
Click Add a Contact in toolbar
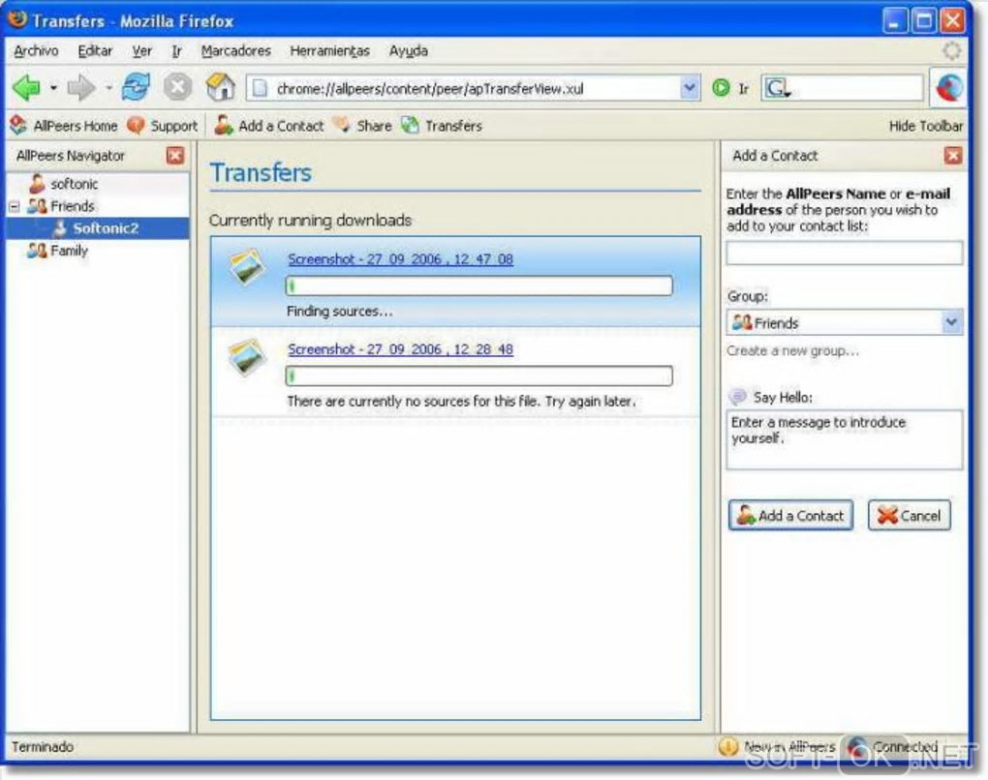tap(269, 126)
